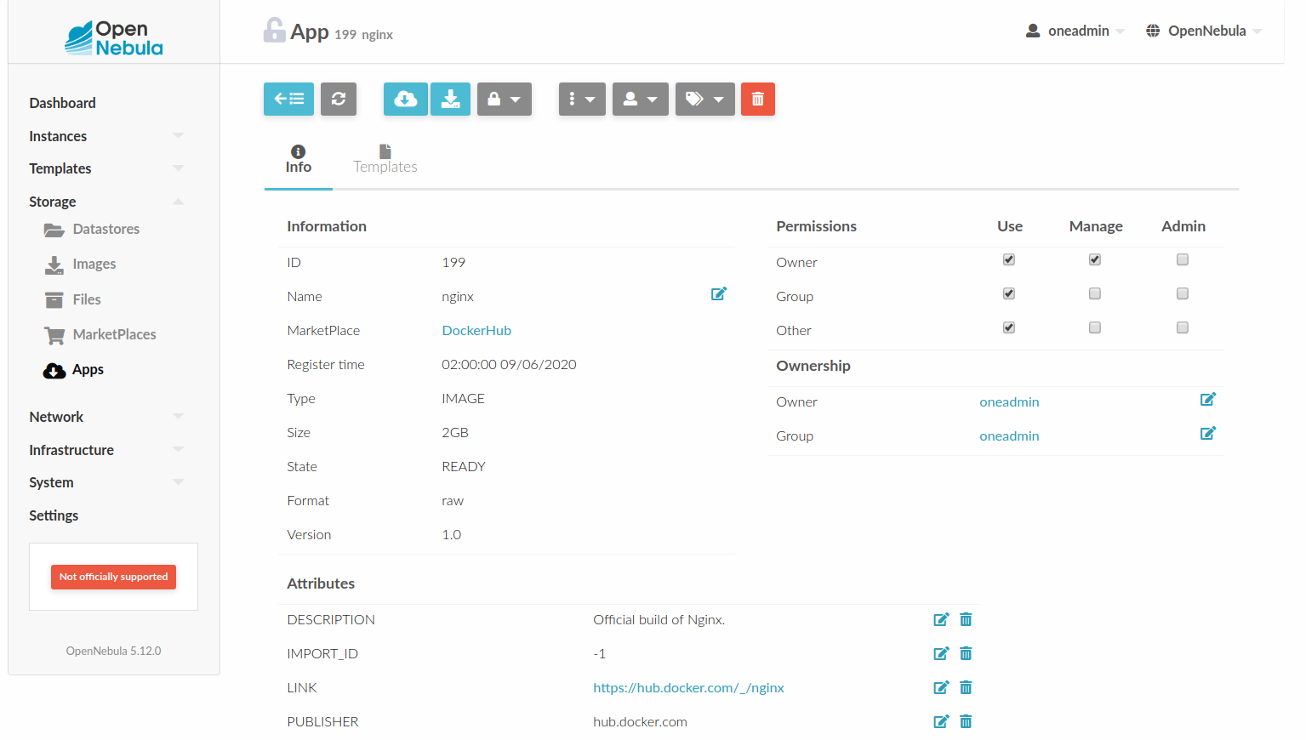Enable Other Admin permission
The width and height of the screenshot is (1306, 740).
(x=1183, y=327)
